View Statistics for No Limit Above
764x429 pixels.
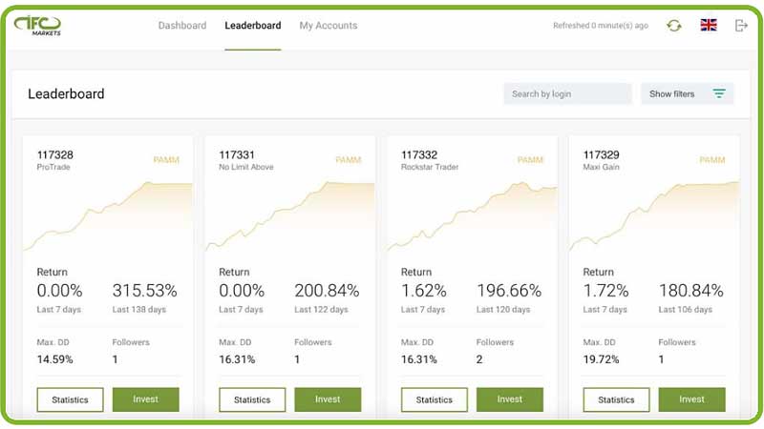point(252,399)
